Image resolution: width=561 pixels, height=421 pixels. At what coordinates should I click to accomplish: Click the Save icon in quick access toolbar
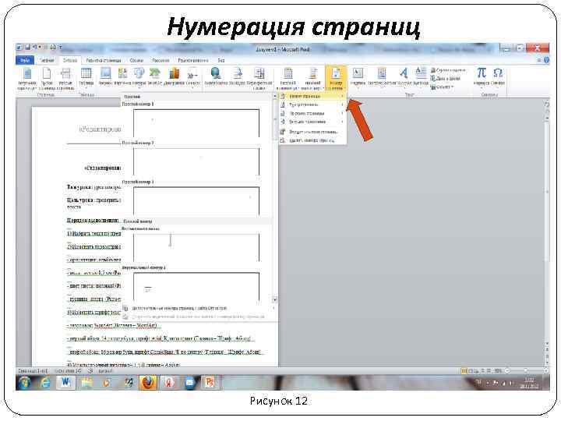(27, 48)
